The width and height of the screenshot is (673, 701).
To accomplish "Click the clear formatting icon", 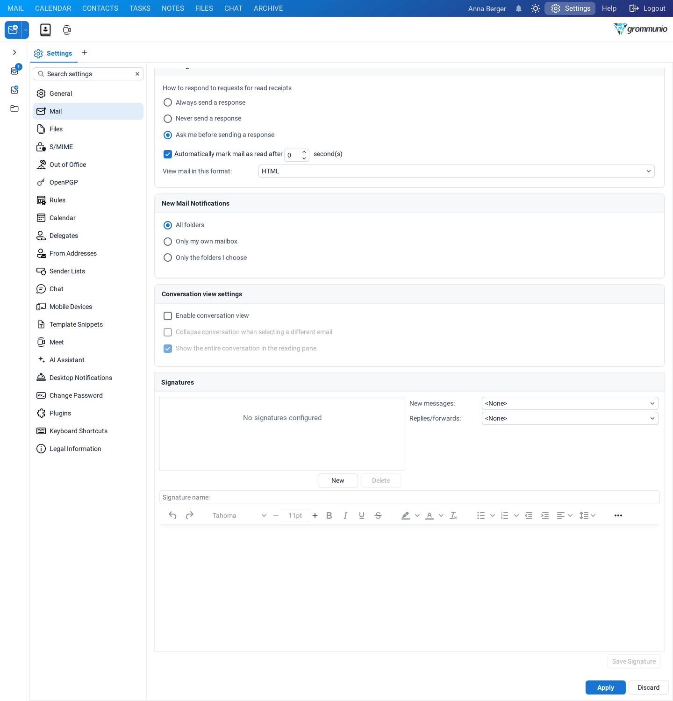I will click(453, 515).
